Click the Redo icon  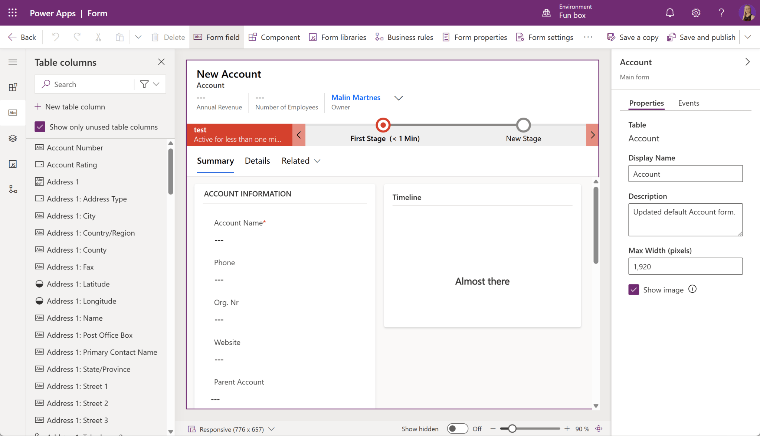(x=77, y=37)
